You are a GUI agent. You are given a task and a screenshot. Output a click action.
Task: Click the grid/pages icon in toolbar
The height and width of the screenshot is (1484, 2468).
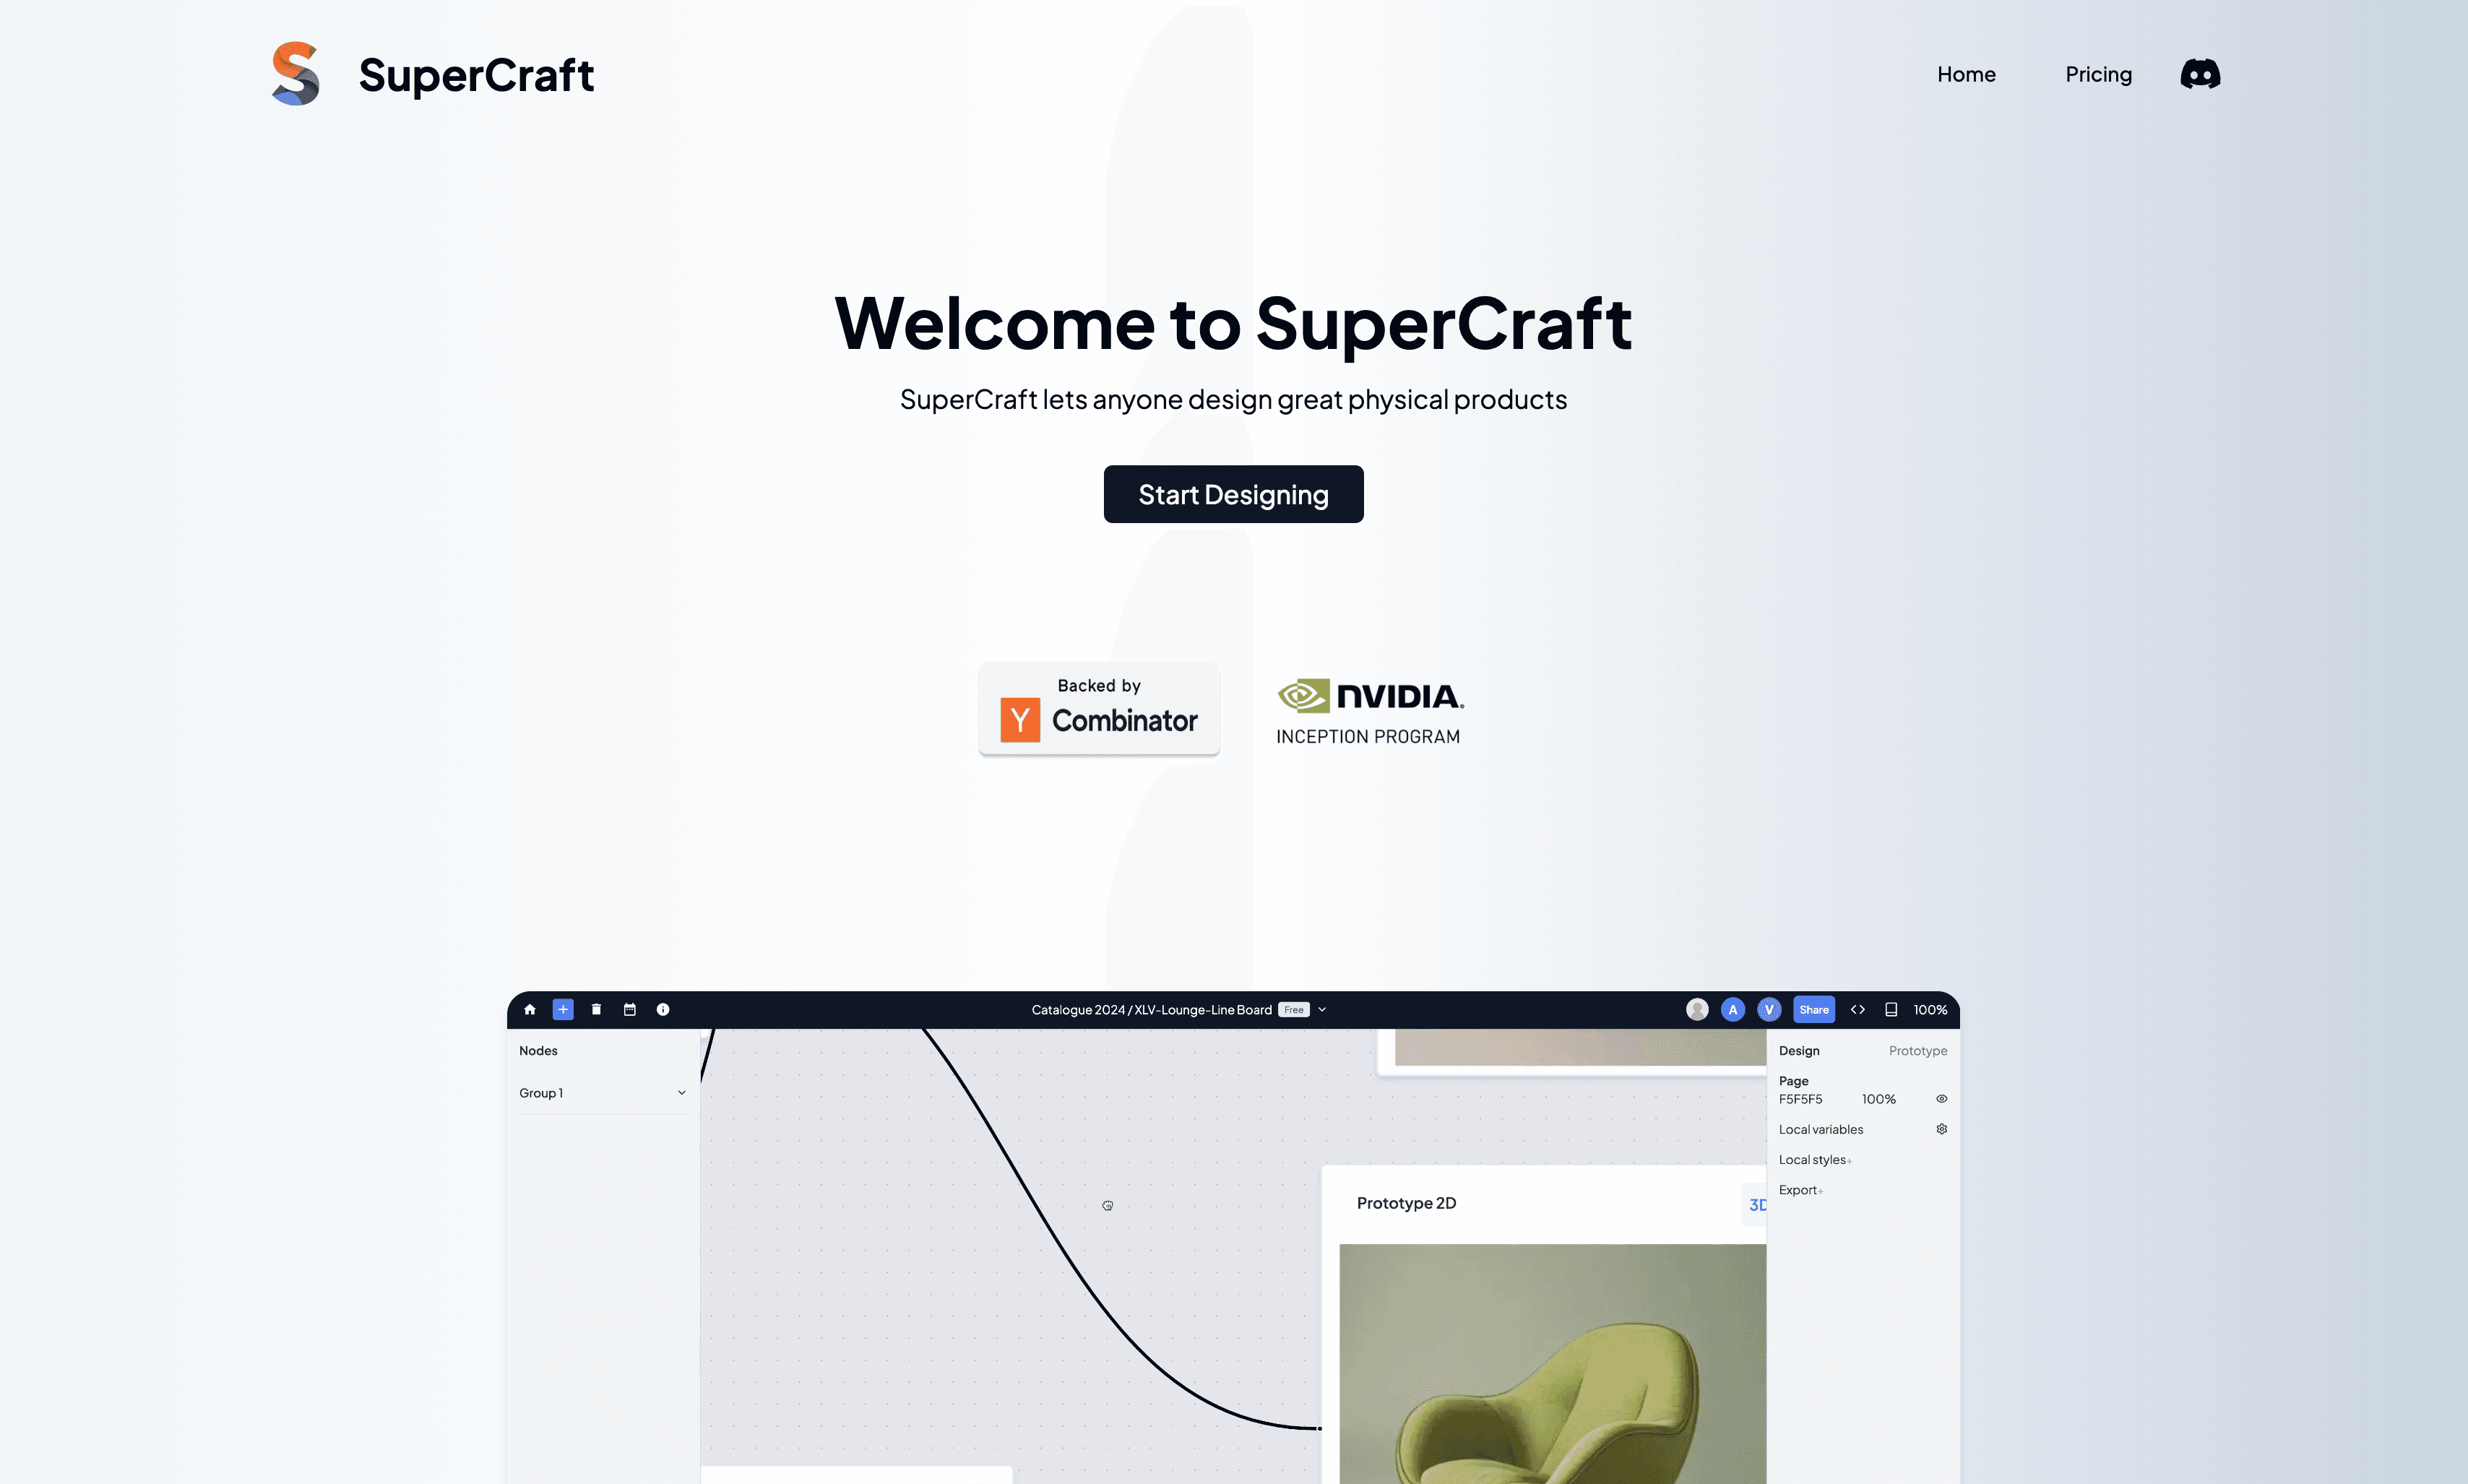click(x=629, y=1008)
